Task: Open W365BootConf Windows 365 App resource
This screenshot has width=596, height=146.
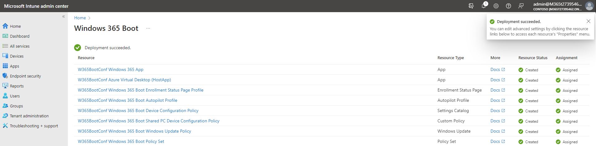Action: coord(111,69)
